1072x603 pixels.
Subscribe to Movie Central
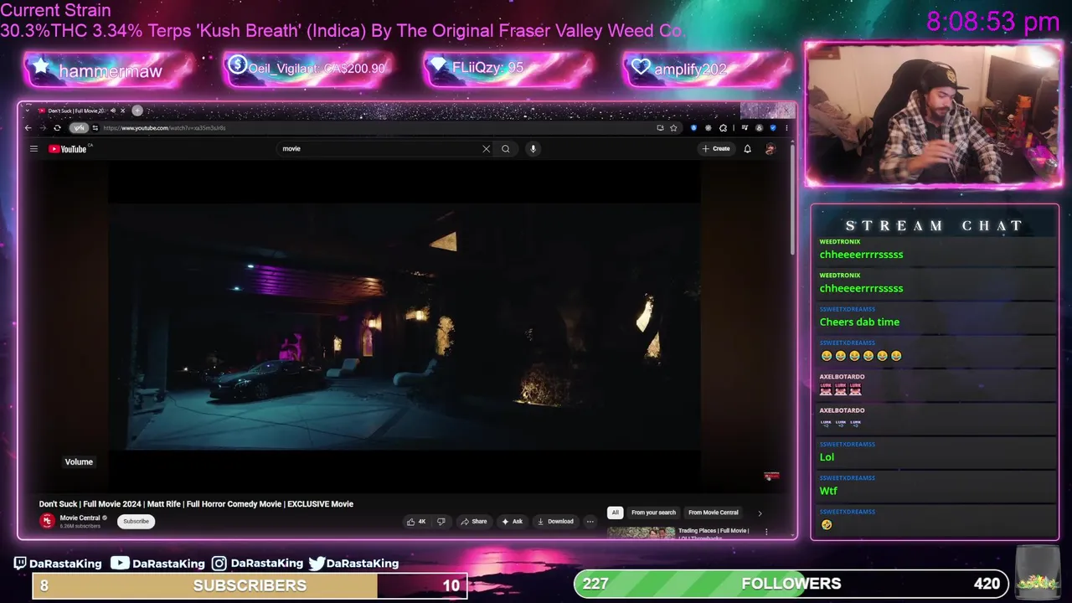[136, 521]
